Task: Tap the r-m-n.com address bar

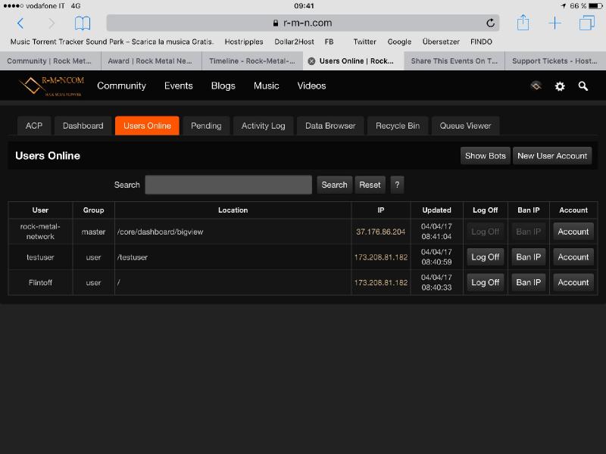Action: (x=302, y=23)
